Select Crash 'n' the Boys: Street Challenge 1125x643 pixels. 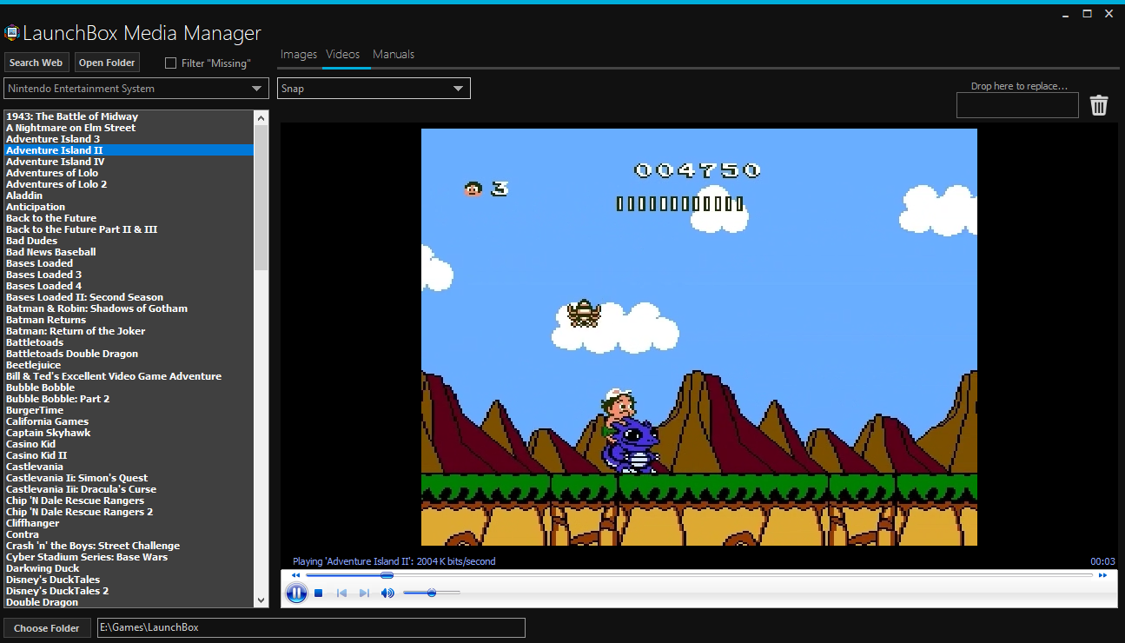93,546
